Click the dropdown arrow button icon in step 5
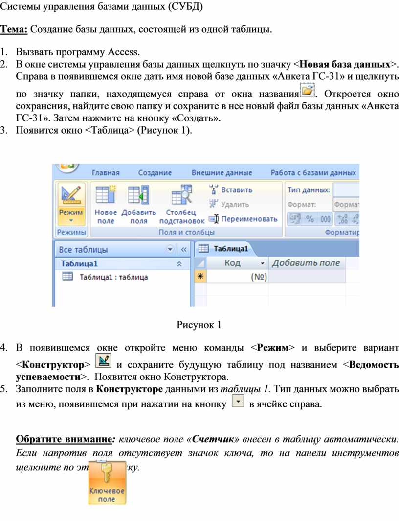Image resolution: width=399 pixels, height=521 pixels. 238,401
